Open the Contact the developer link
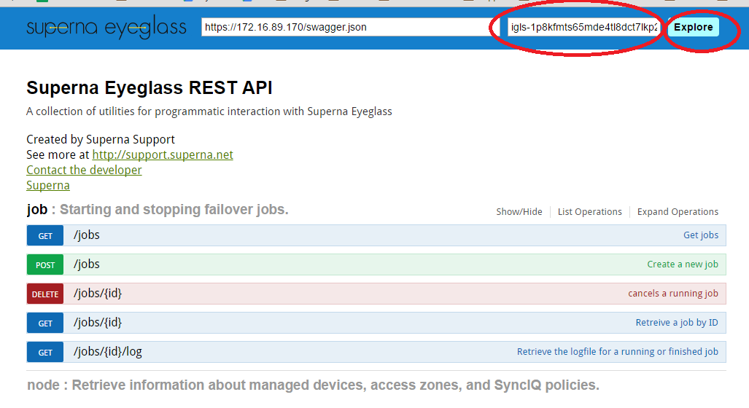749x408 pixels. (84, 170)
